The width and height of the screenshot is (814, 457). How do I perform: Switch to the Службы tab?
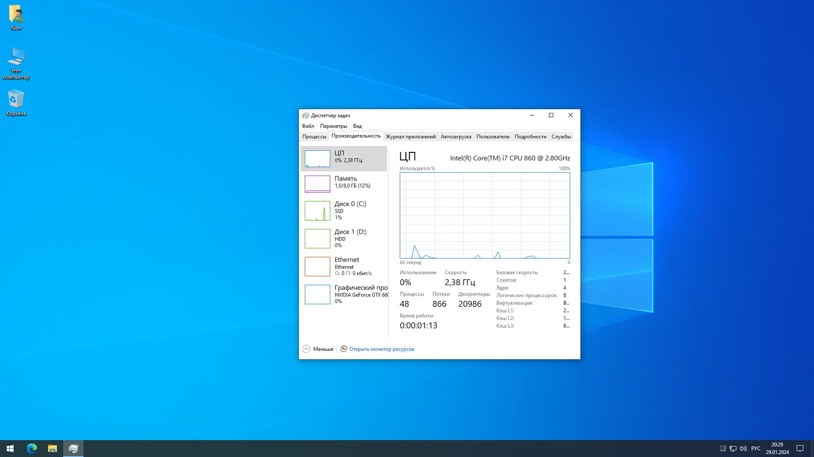(x=561, y=137)
